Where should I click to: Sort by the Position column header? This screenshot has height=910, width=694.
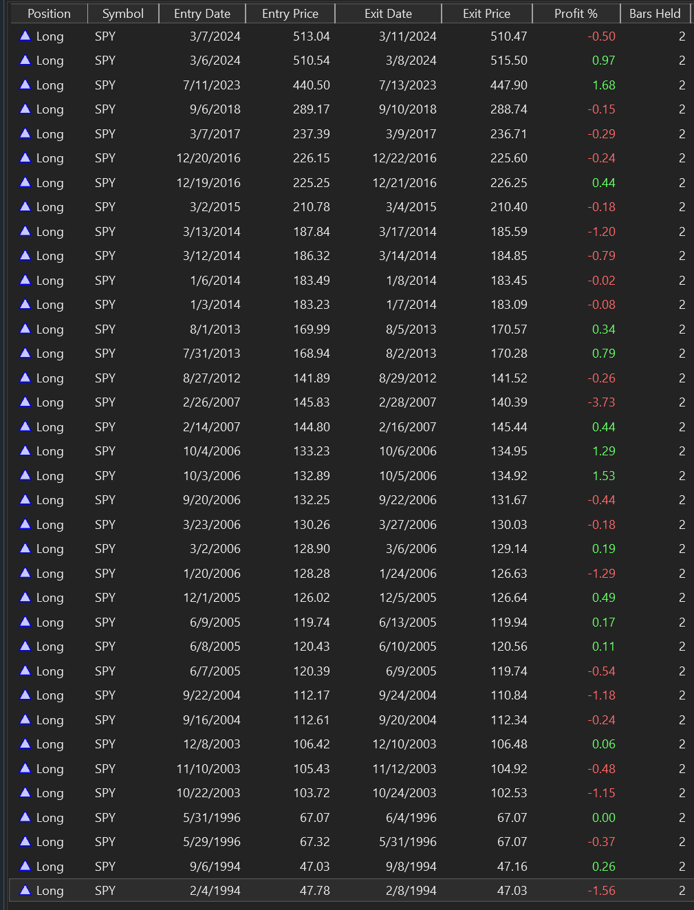[x=49, y=14]
